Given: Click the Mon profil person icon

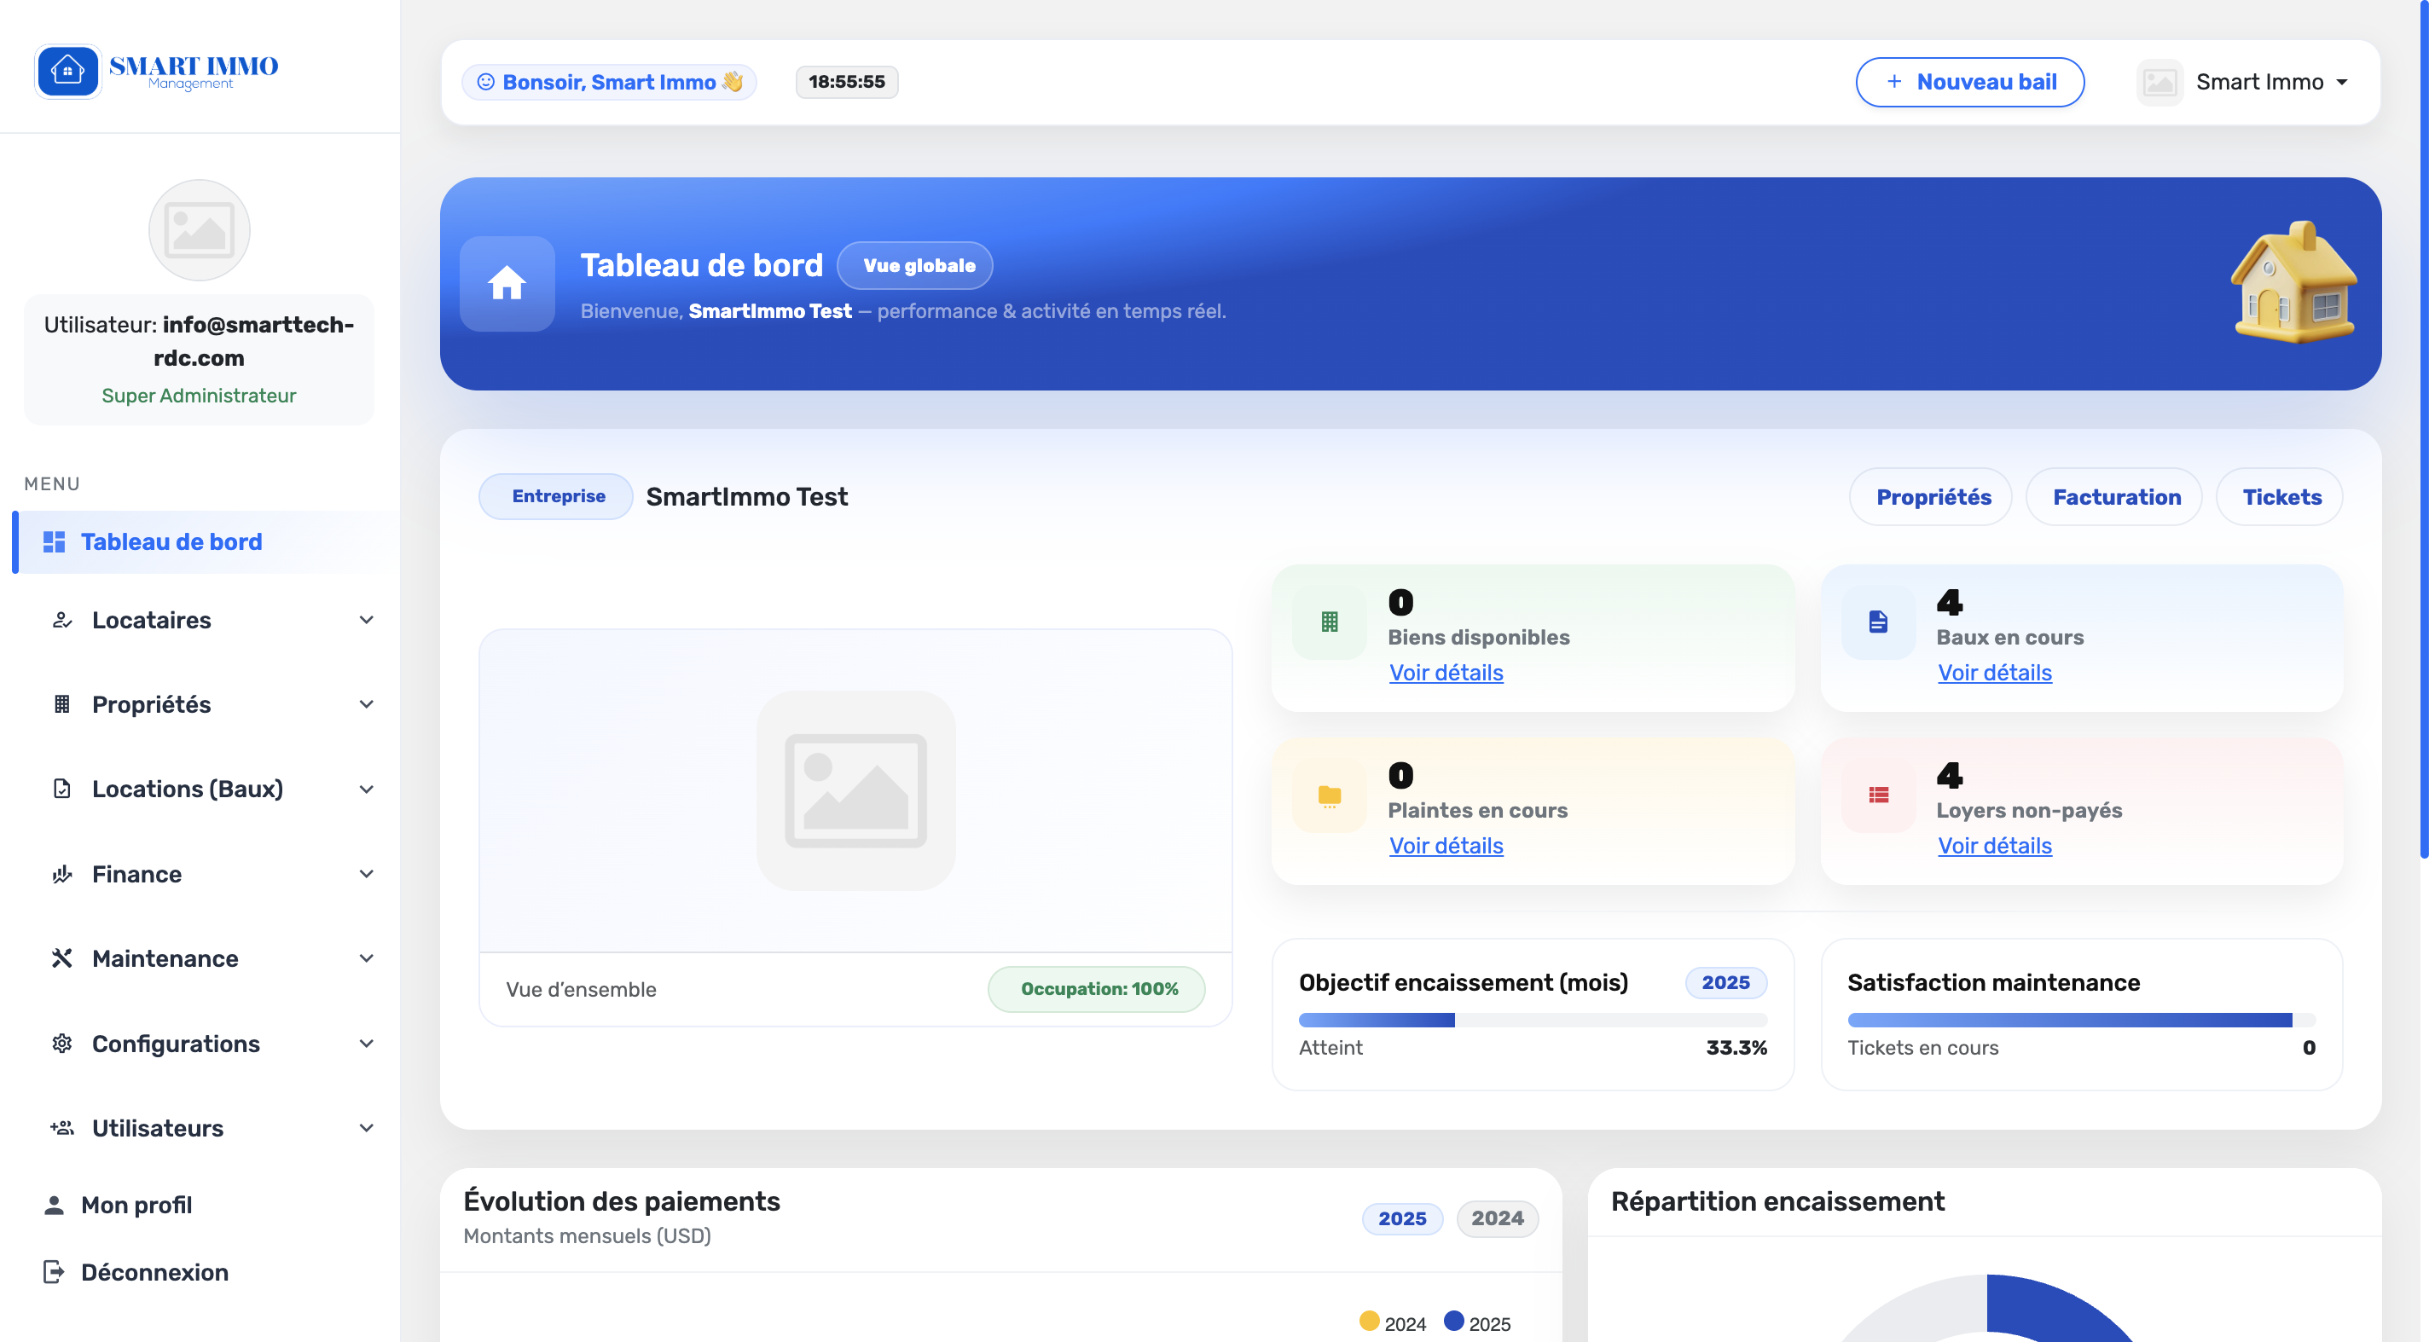Looking at the screenshot, I should click(54, 1205).
